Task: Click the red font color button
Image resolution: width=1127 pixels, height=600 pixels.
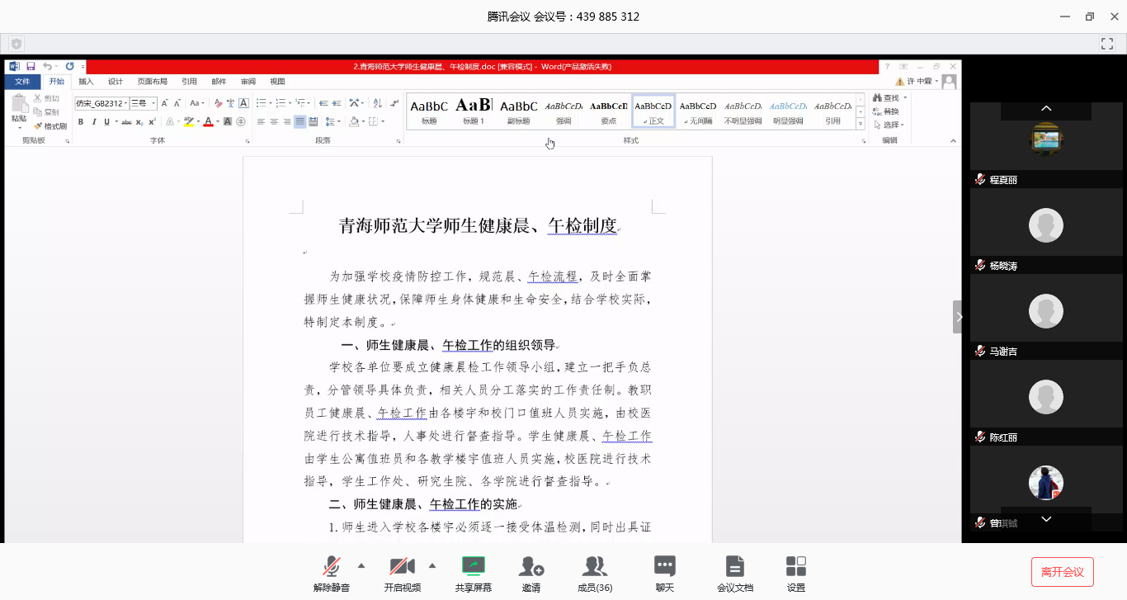Action: tap(208, 122)
